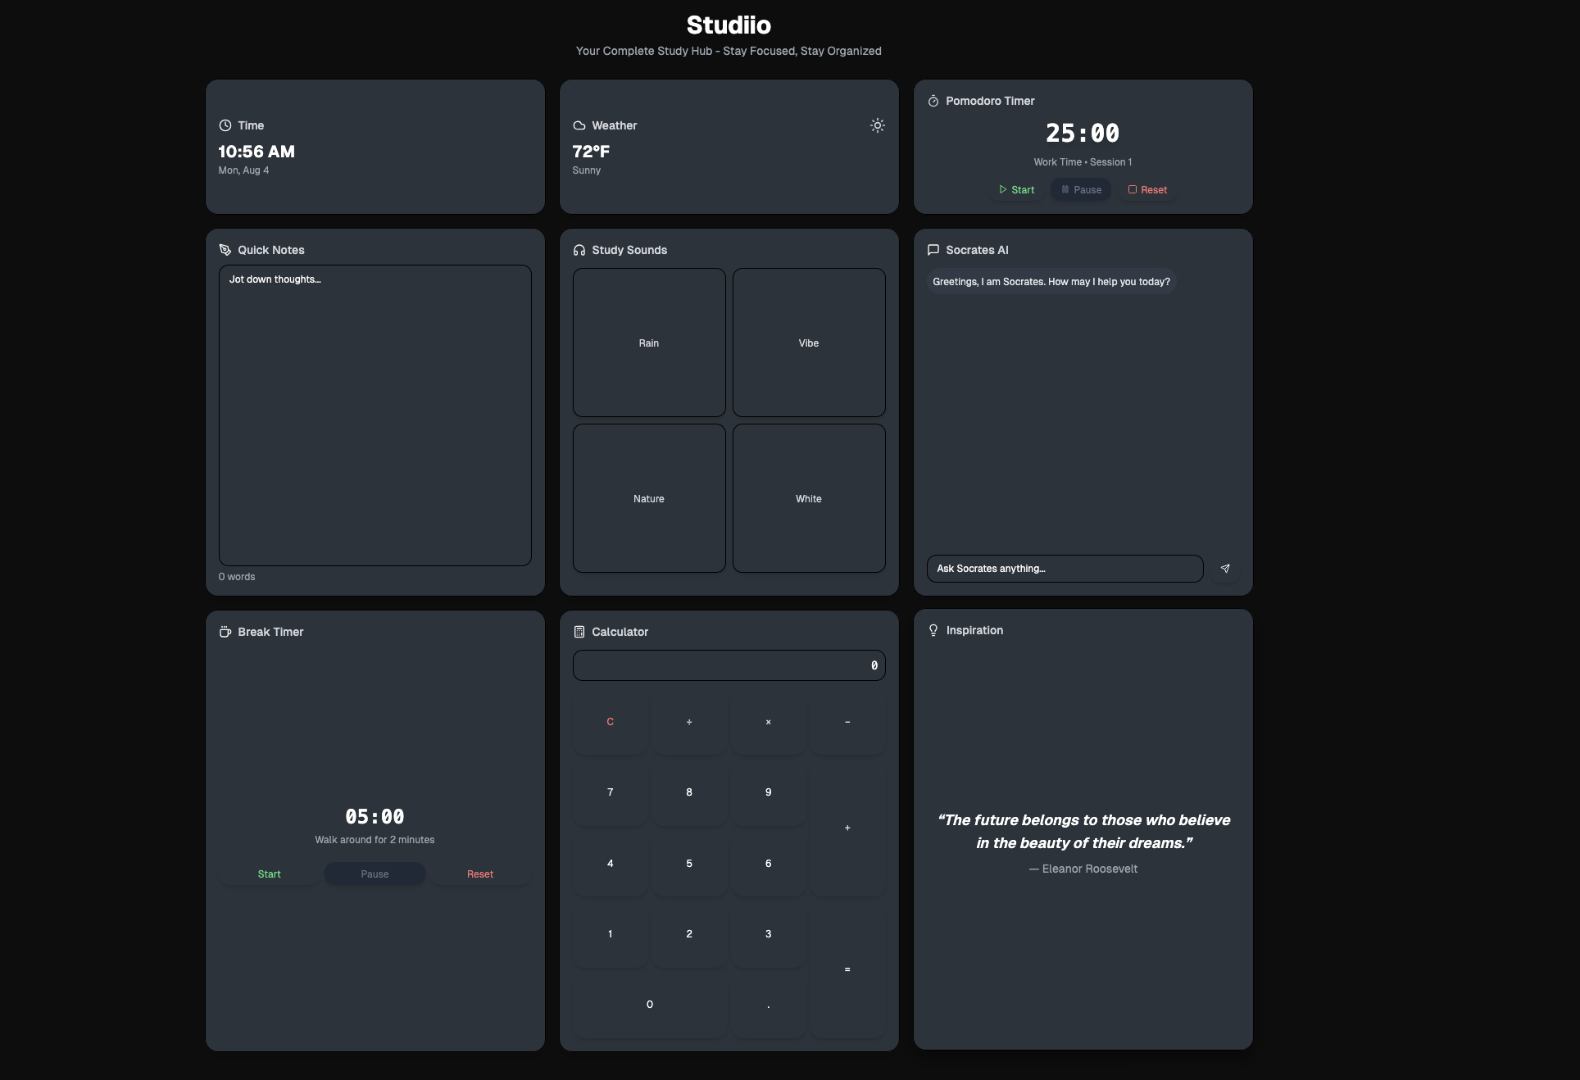
Task: Click the chat bubble icon beside Socrates AI
Action: coord(933,250)
